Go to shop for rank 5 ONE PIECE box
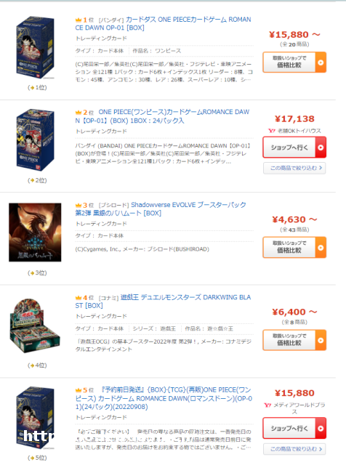Image resolution: width=346 pixels, height=465 pixels. click(294, 428)
